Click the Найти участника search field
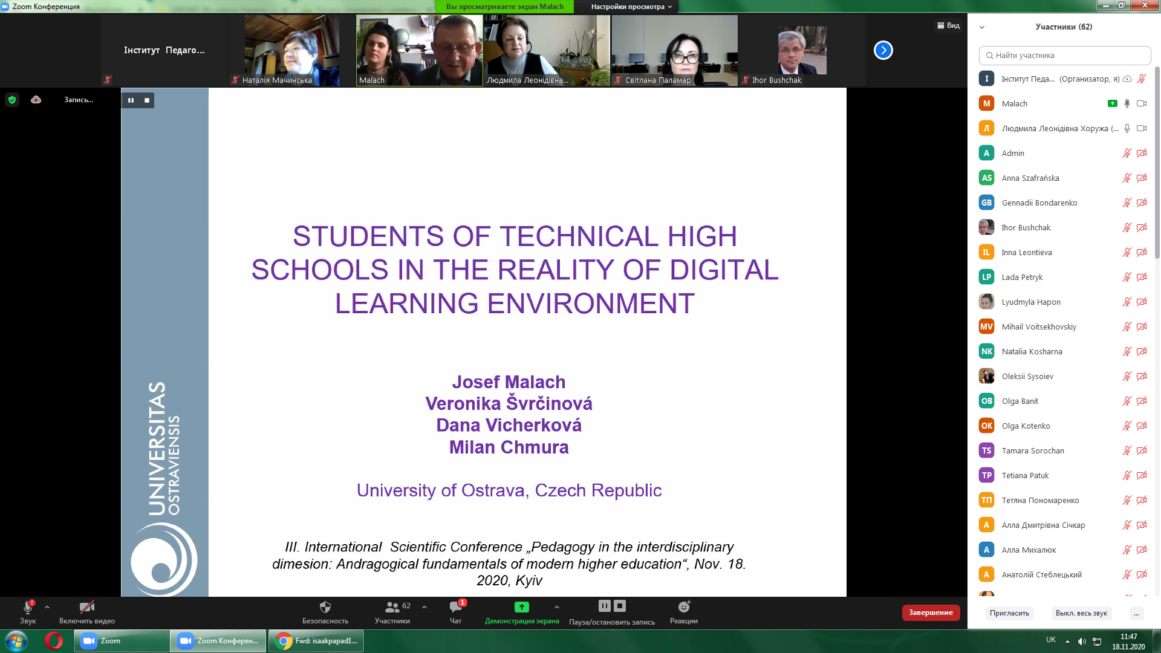Image resolution: width=1161 pixels, height=653 pixels. point(1064,56)
